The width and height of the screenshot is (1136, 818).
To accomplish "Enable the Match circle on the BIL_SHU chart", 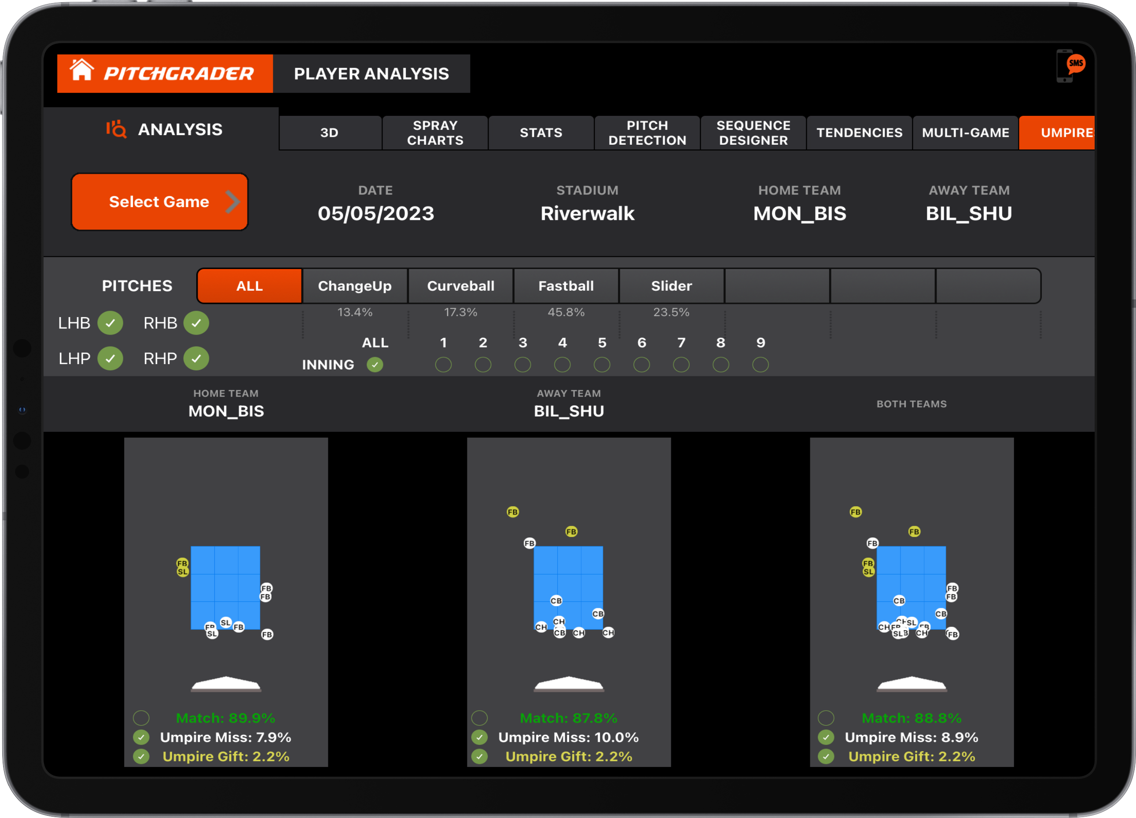I will (x=479, y=718).
